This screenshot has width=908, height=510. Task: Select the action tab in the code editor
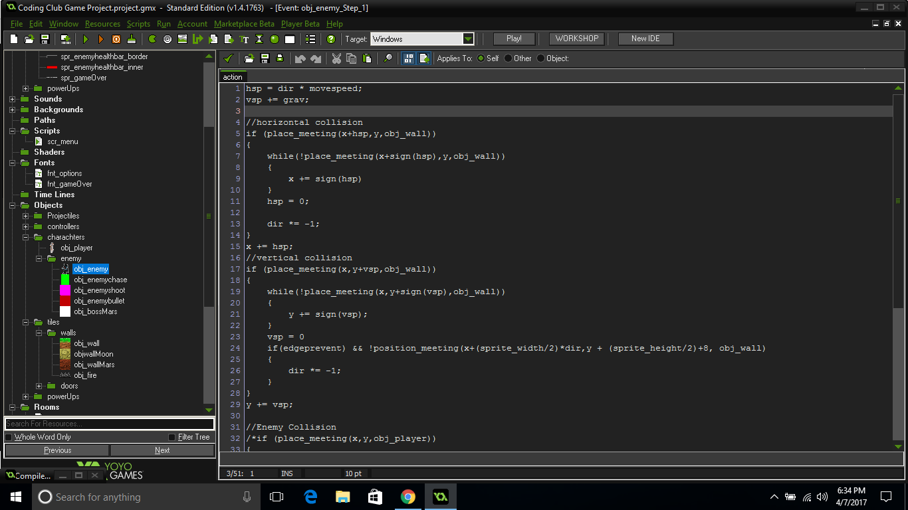click(232, 76)
